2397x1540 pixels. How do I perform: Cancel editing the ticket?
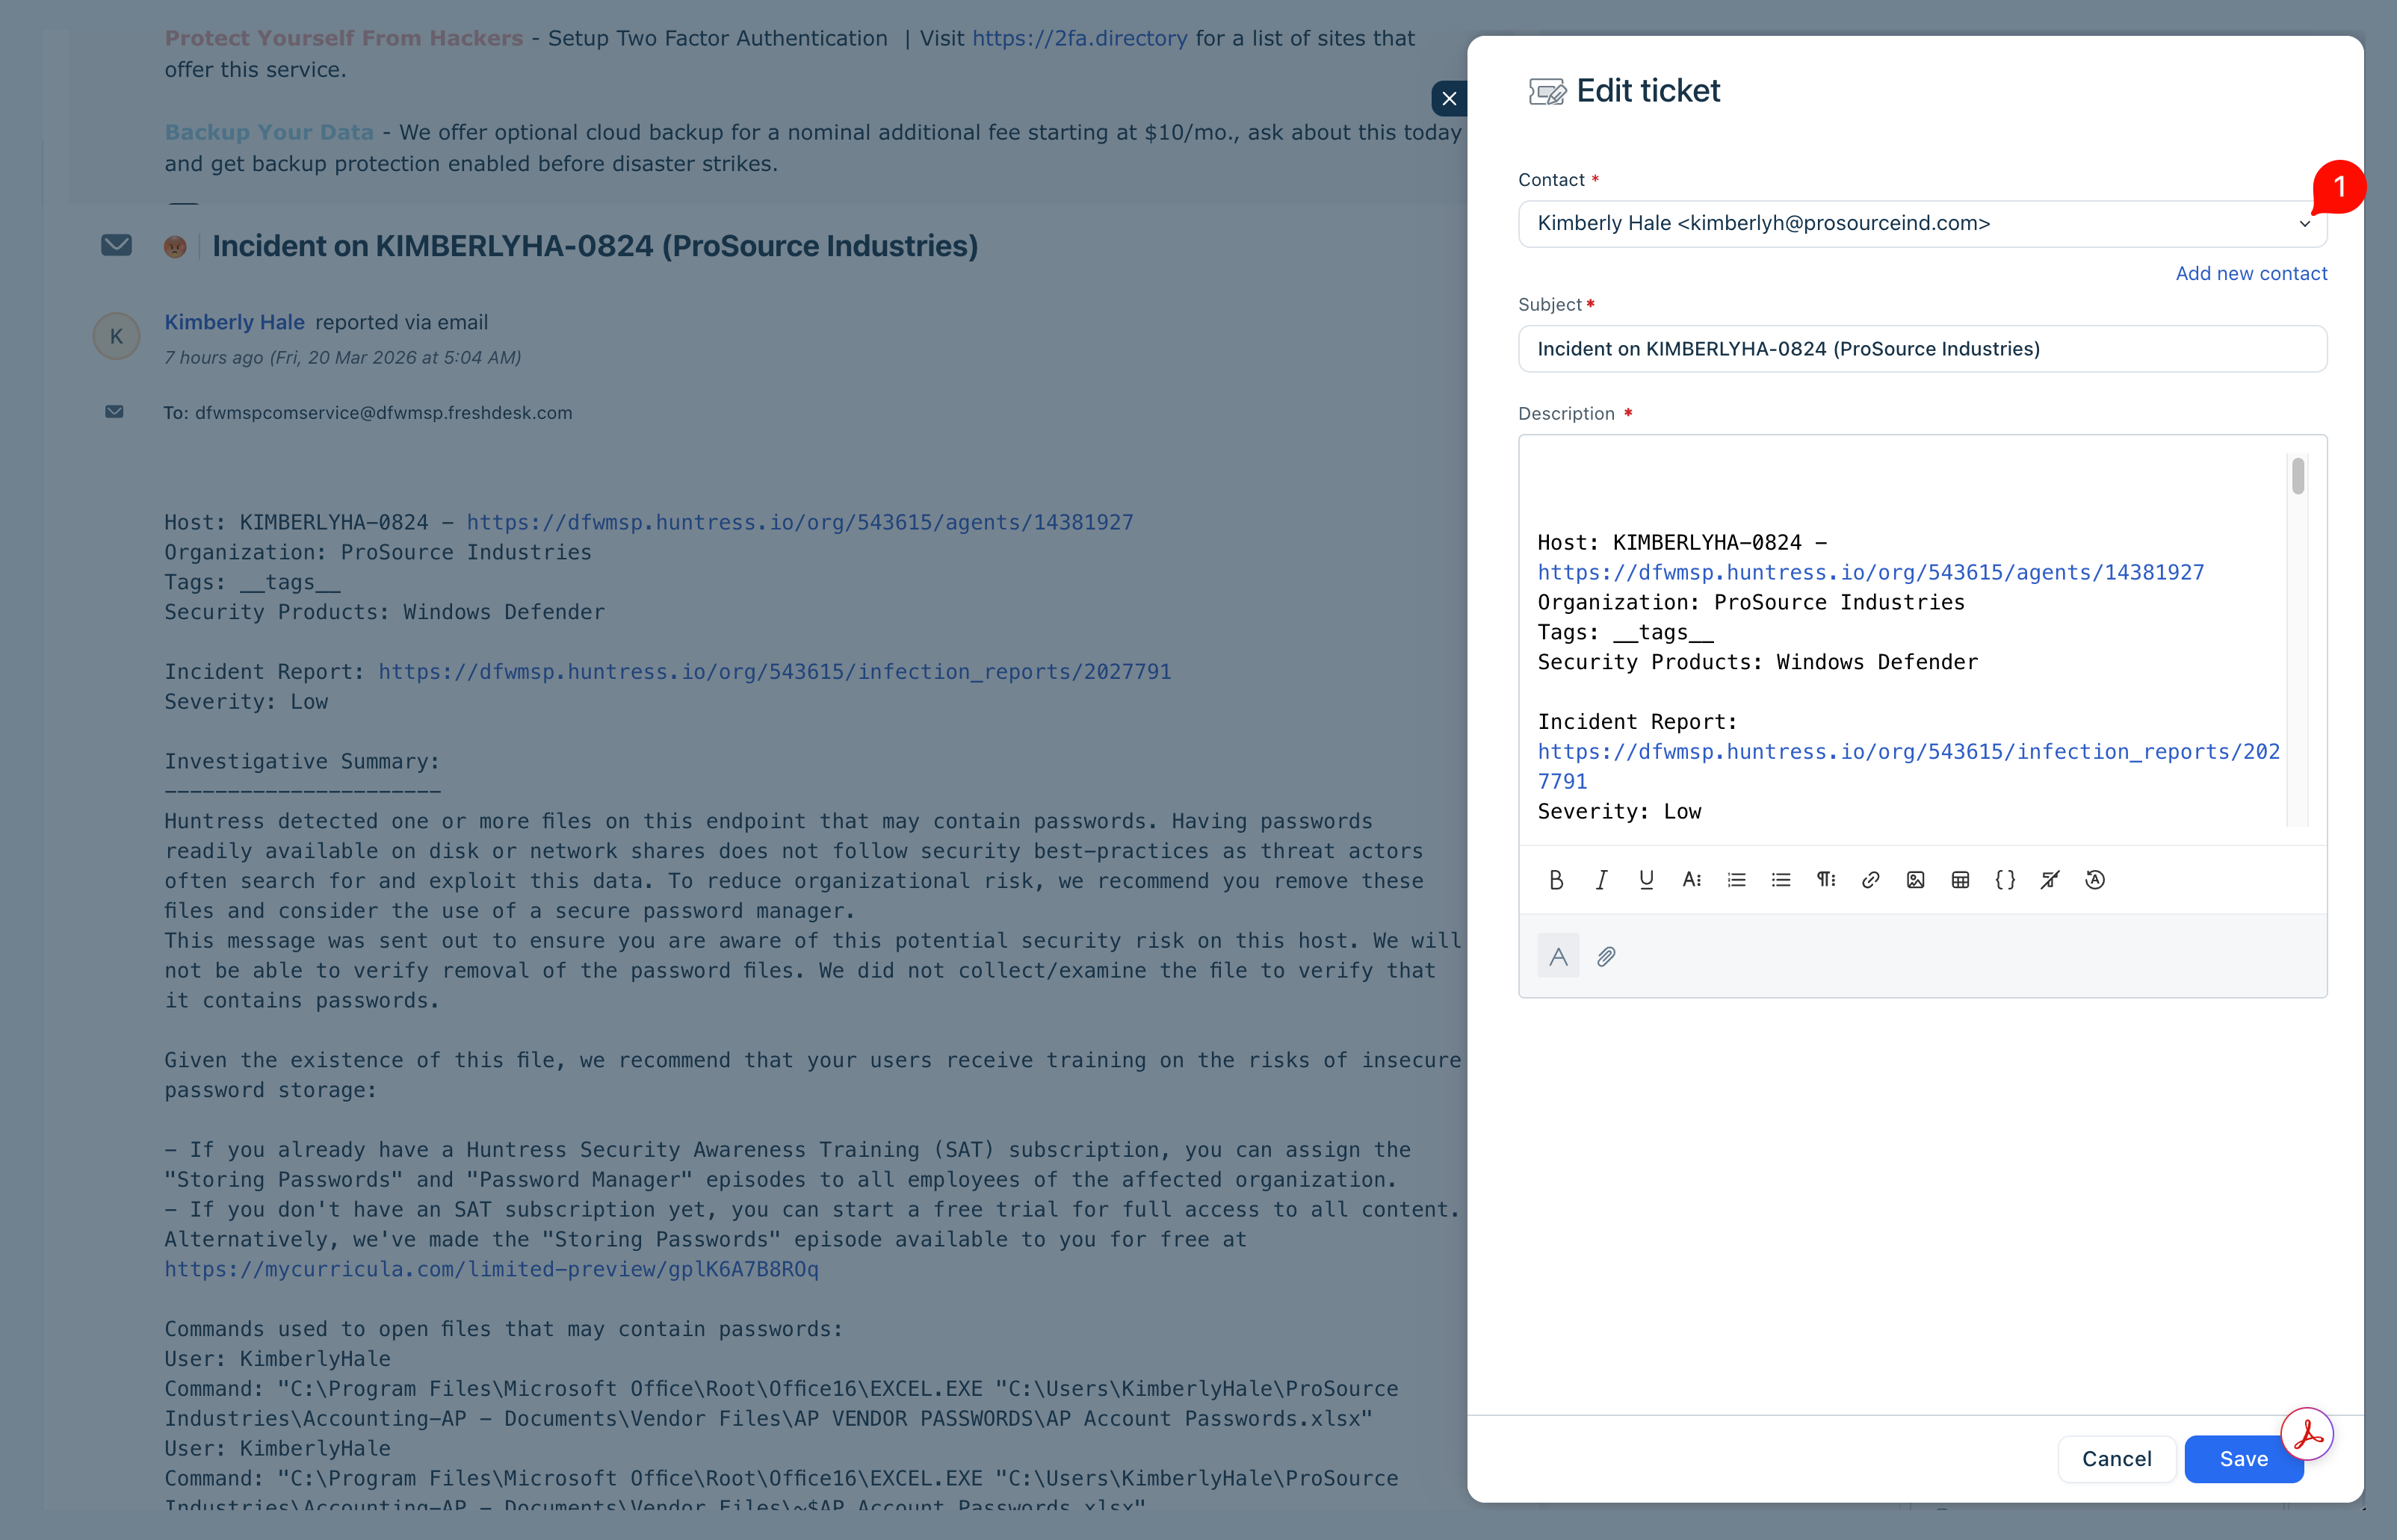(2116, 1459)
